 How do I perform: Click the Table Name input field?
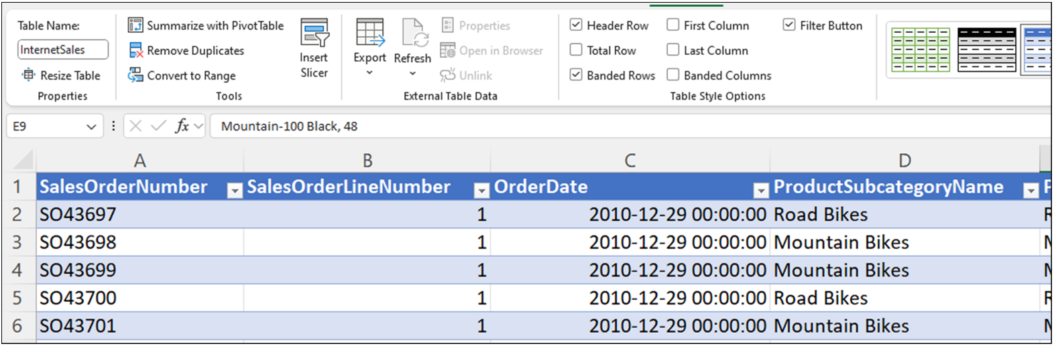point(62,50)
